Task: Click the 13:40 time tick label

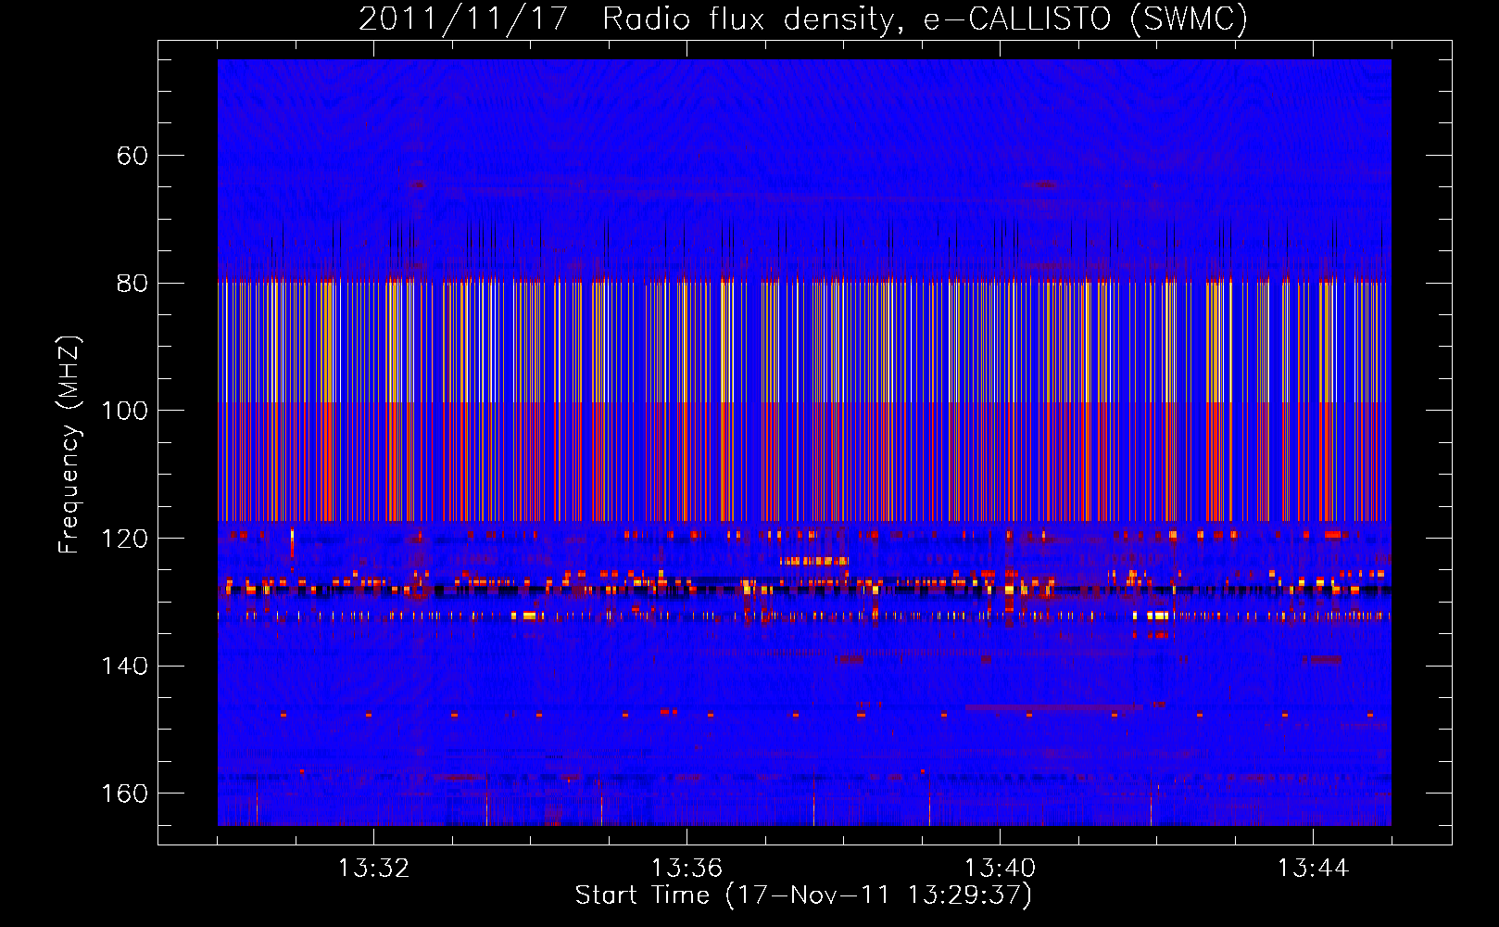Action: tap(1000, 869)
